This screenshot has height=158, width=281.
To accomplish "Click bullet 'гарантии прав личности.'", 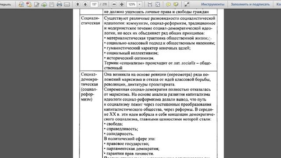I will click(x=129, y=154).
